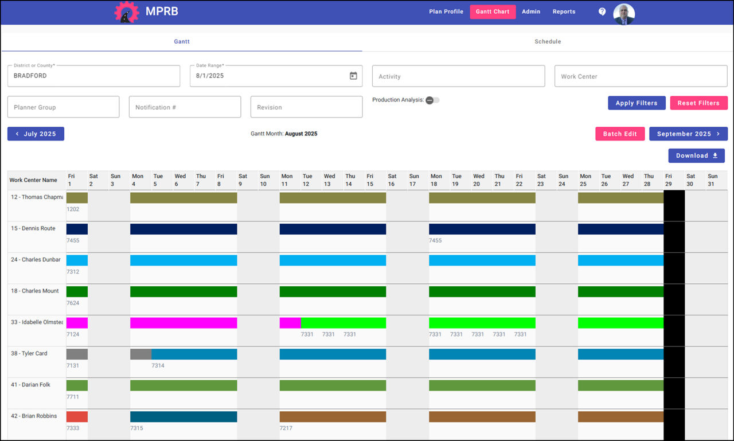734x441 pixels.
Task: Select Gantt Chart in the navigation bar
Action: pyautogui.click(x=493, y=11)
